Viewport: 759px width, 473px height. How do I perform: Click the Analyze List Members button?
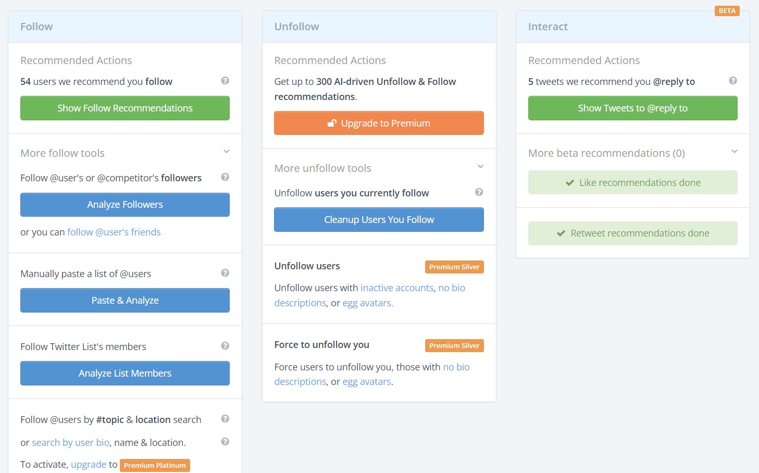pyautogui.click(x=125, y=374)
